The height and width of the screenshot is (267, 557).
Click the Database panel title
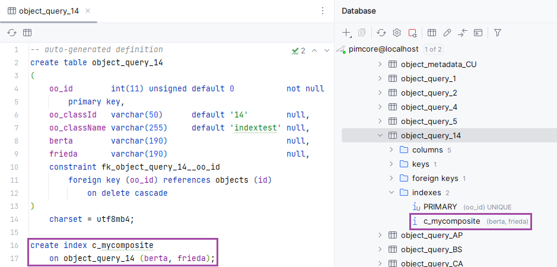[358, 11]
